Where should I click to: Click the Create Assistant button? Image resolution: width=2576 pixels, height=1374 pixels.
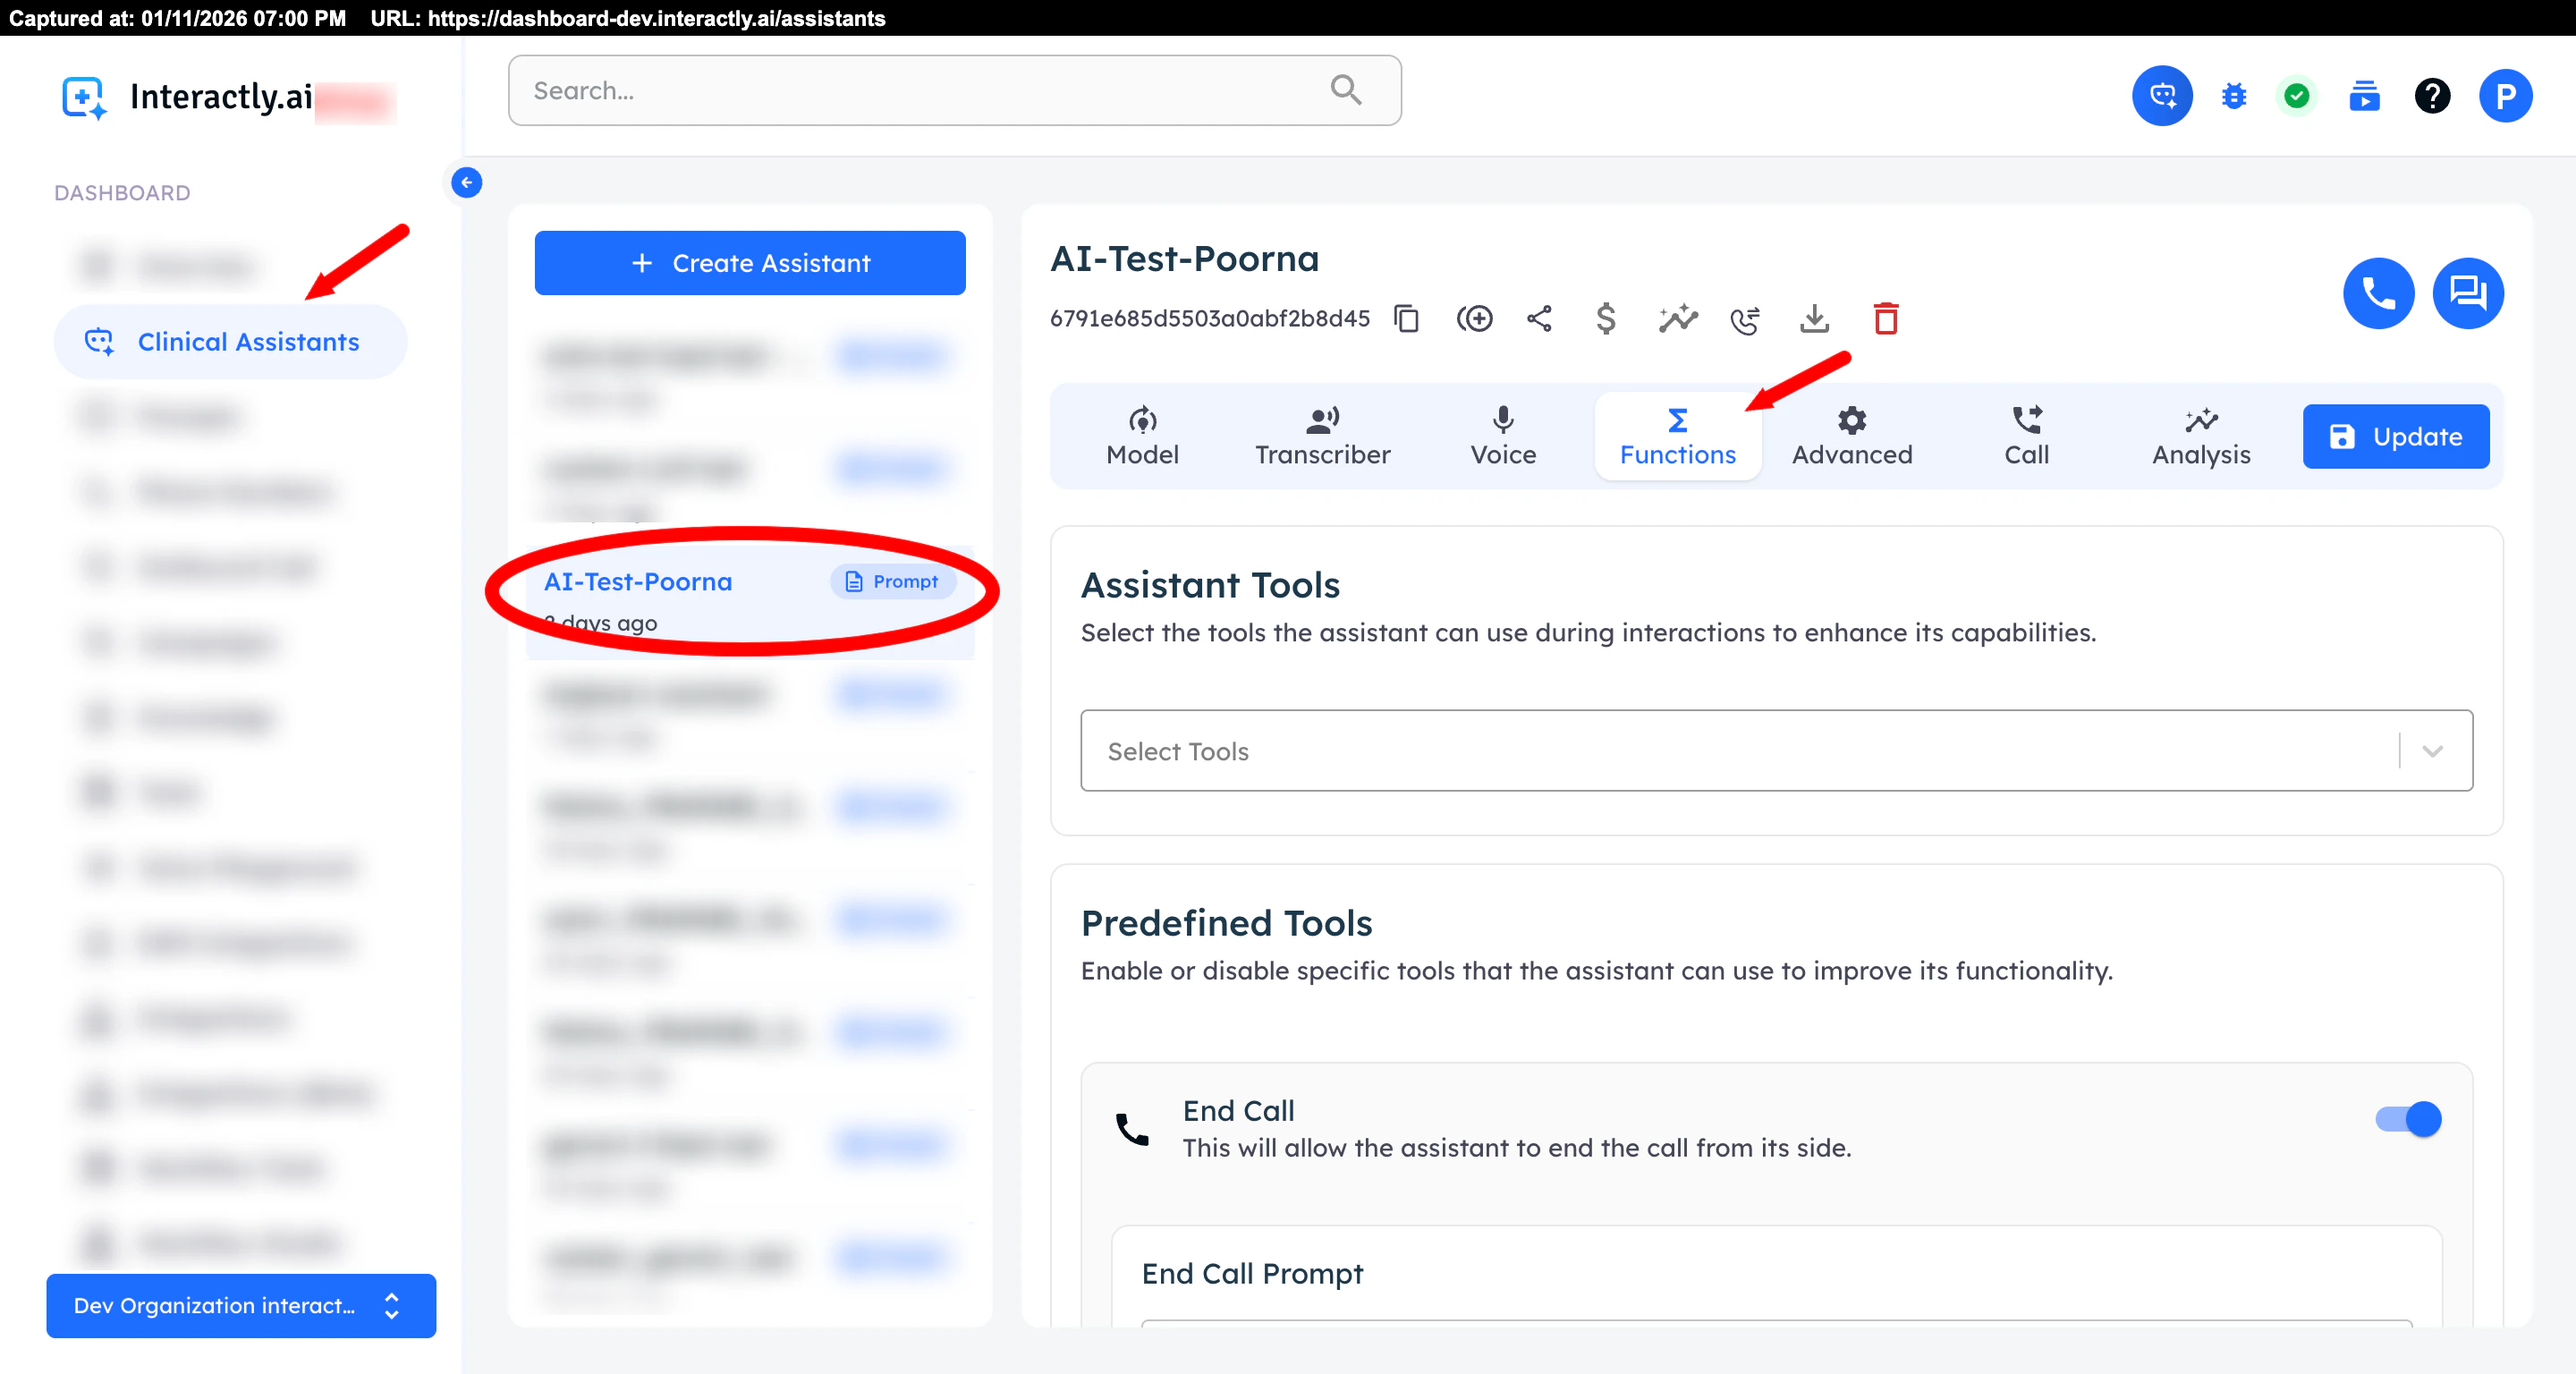[750, 263]
